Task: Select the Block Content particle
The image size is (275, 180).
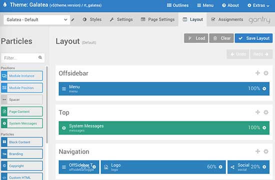Action: (x=22, y=142)
